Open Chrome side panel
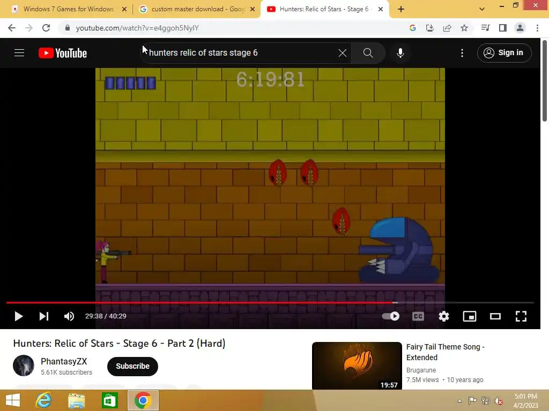This screenshot has height=411, width=549. [x=503, y=28]
